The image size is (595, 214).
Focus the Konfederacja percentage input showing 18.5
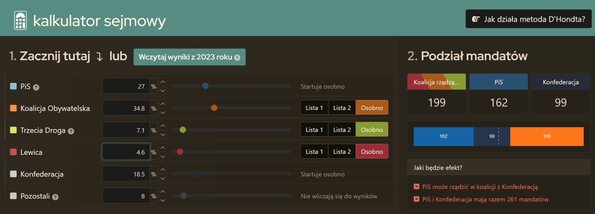click(x=126, y=174)
